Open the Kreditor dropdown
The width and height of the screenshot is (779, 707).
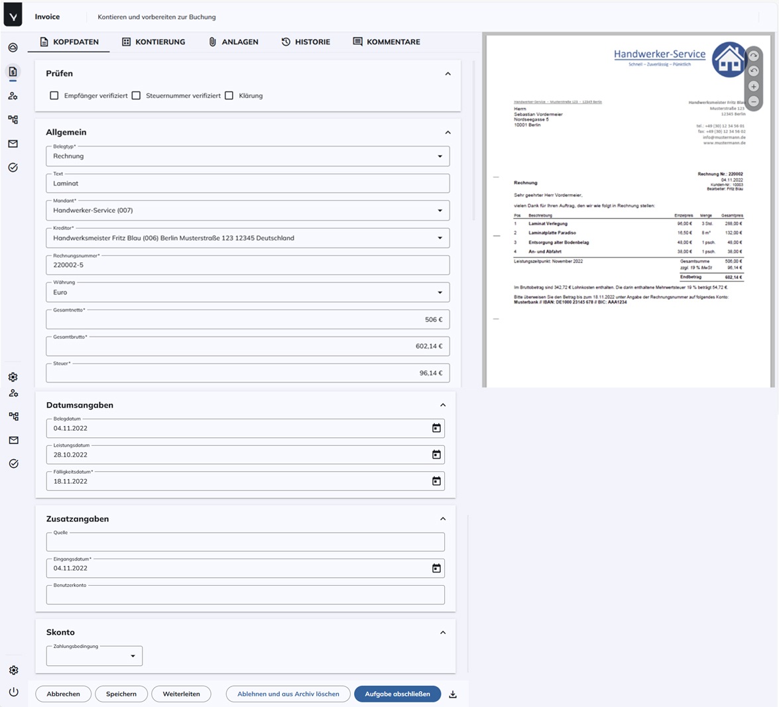tap(248, 238)
